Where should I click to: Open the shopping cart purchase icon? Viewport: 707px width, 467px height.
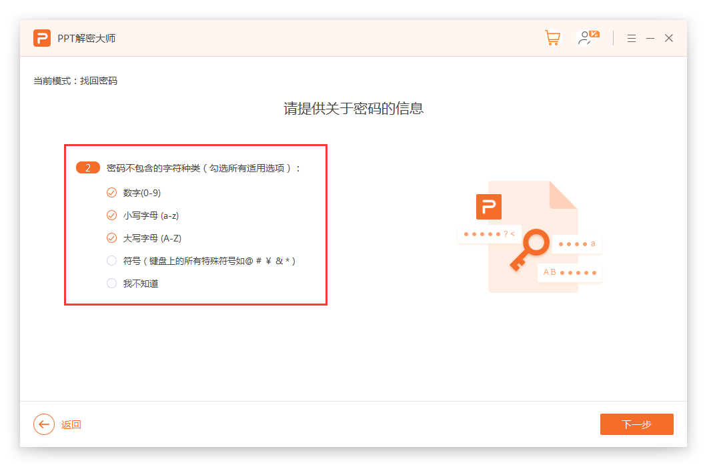coord(552,38)
